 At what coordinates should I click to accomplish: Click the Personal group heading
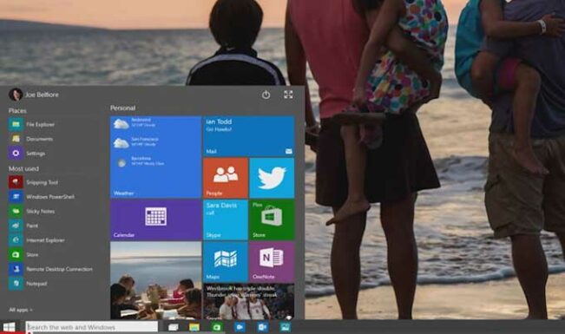pos(123,108)
